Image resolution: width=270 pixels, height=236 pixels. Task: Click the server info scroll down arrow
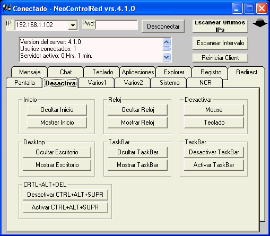(166, 57)
